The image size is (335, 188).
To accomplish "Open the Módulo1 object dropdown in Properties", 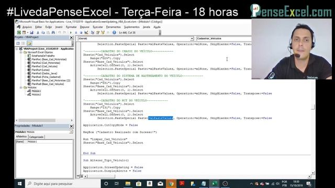I will click(x=71, y=132).
